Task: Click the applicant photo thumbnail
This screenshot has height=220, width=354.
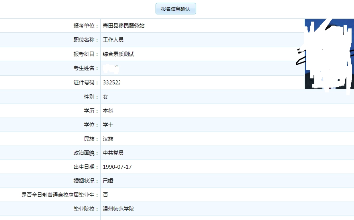Action: [x=329, y=54]
